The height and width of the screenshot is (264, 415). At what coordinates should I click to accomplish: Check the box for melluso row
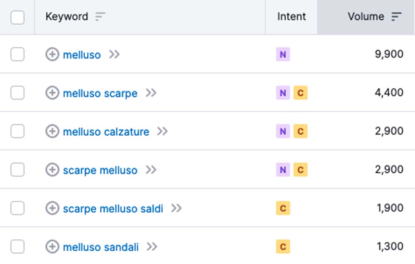point(17,54)
